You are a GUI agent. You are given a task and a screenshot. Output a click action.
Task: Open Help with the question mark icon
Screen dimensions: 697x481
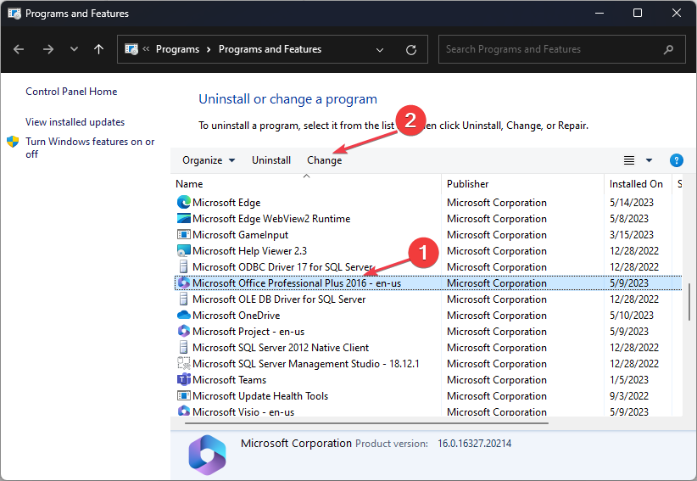click(x=676, y=160)
